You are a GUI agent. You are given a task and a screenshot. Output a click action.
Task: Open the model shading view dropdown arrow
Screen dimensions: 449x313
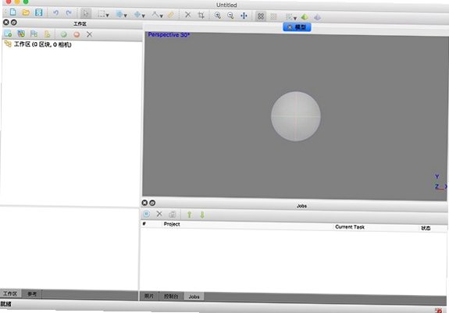pyautogui.click(x=295, y=19)
